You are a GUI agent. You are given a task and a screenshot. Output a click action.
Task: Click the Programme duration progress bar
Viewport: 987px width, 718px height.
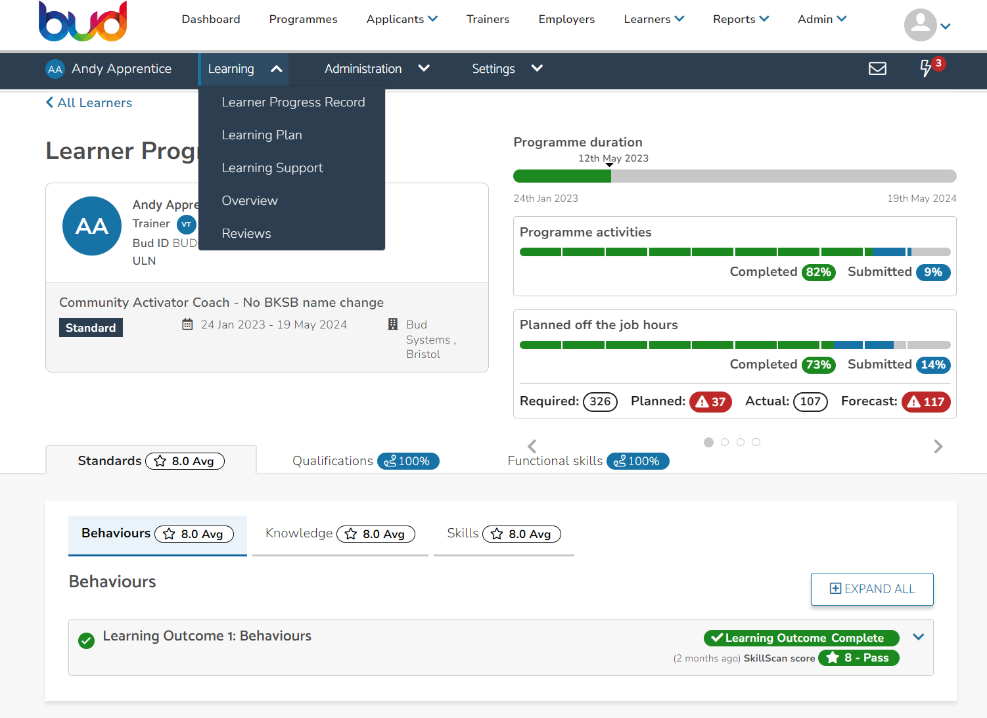click(x=735, y=176)
